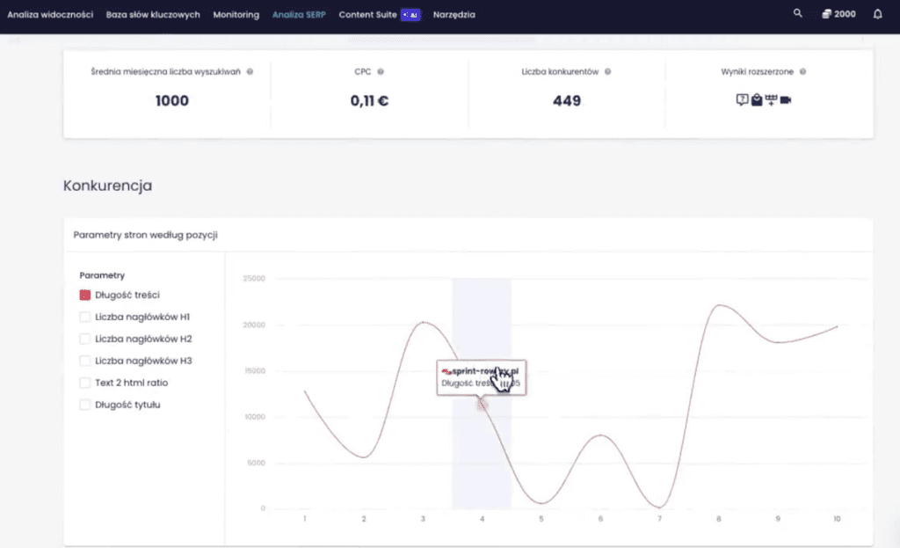Open the Narzędzia menu
900x548 pixels.
click(454, 15)
